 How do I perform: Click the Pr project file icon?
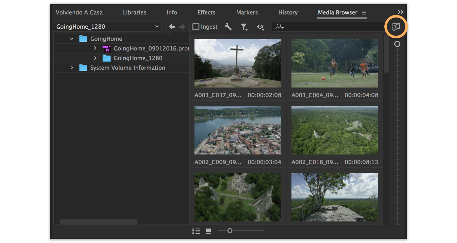[x=106, y=48]
